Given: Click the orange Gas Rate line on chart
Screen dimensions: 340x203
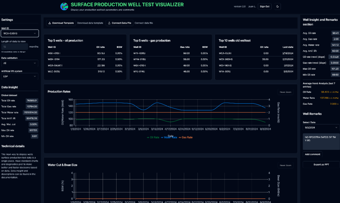Looking at the screenshot, I should (170, 112).
